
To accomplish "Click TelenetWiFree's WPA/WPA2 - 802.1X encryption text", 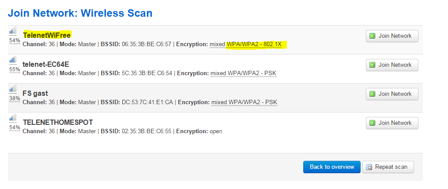I will 254,44.
